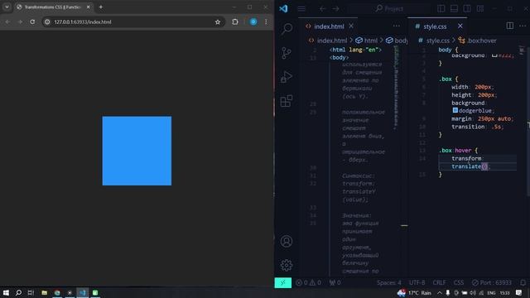Open browser three-dot menu
530x298 pixels.
pyautogui.click(x=266, y=22)
